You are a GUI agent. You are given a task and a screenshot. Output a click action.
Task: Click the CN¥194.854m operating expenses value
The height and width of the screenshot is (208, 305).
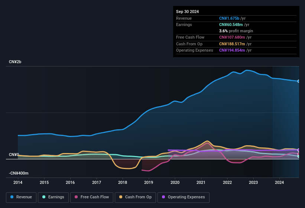click(232, 50)
